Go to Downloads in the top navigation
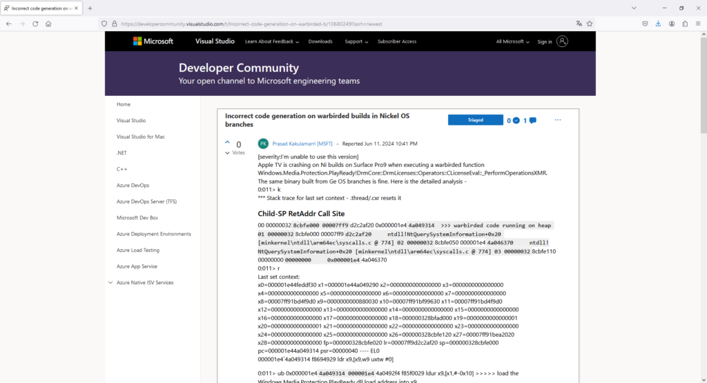The image size is (707, 383). pyautogui.click(x=320, y=41)
